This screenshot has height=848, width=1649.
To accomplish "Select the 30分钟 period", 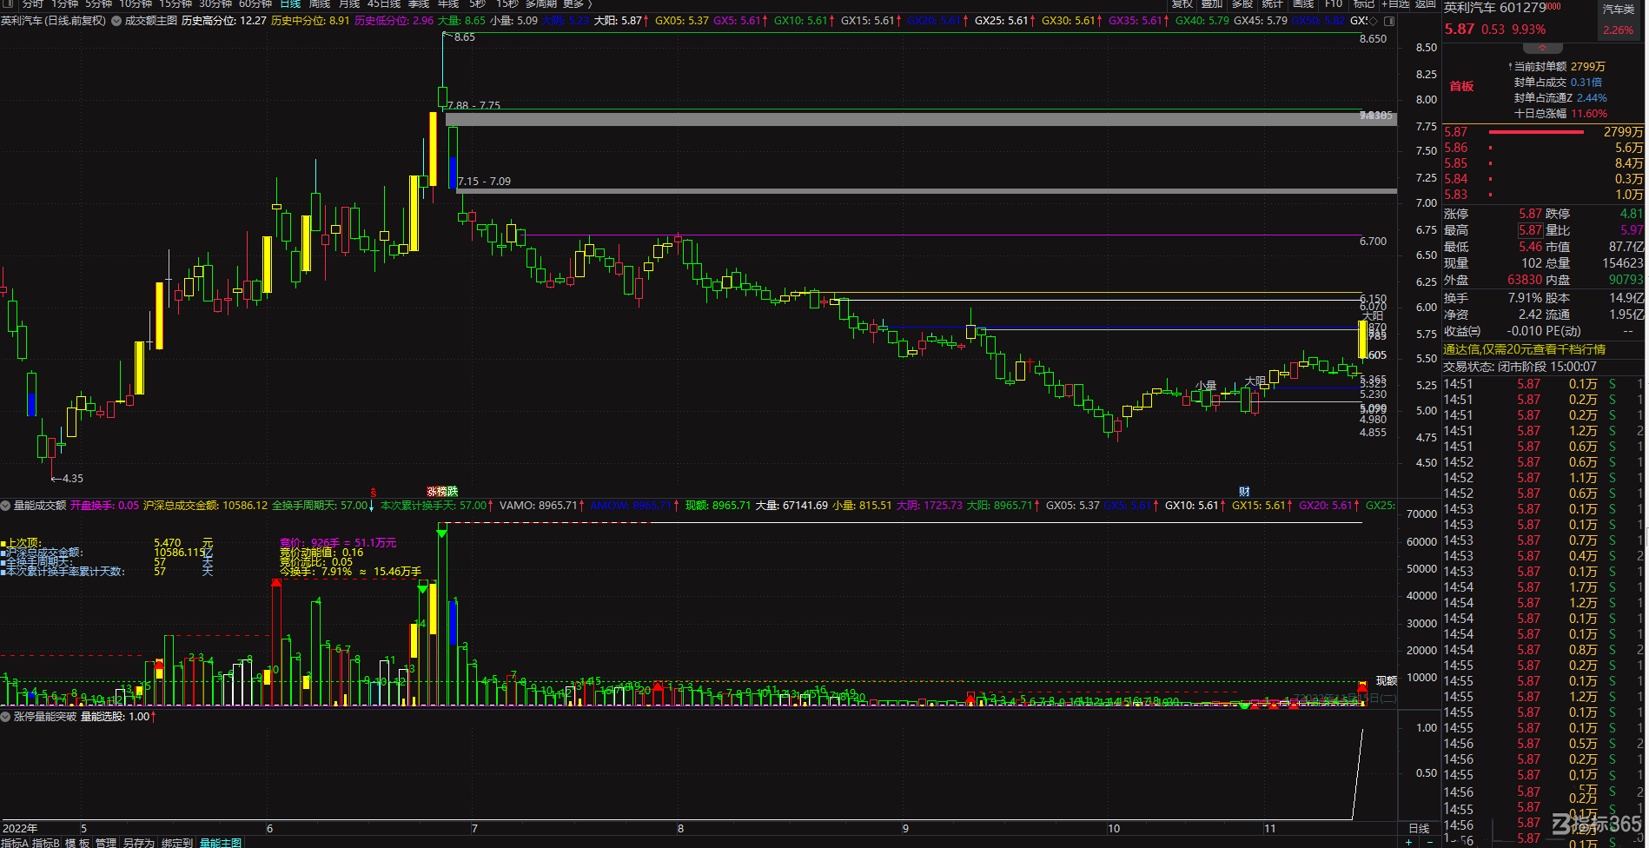I will pyautogui.click(x=215, y=4).
